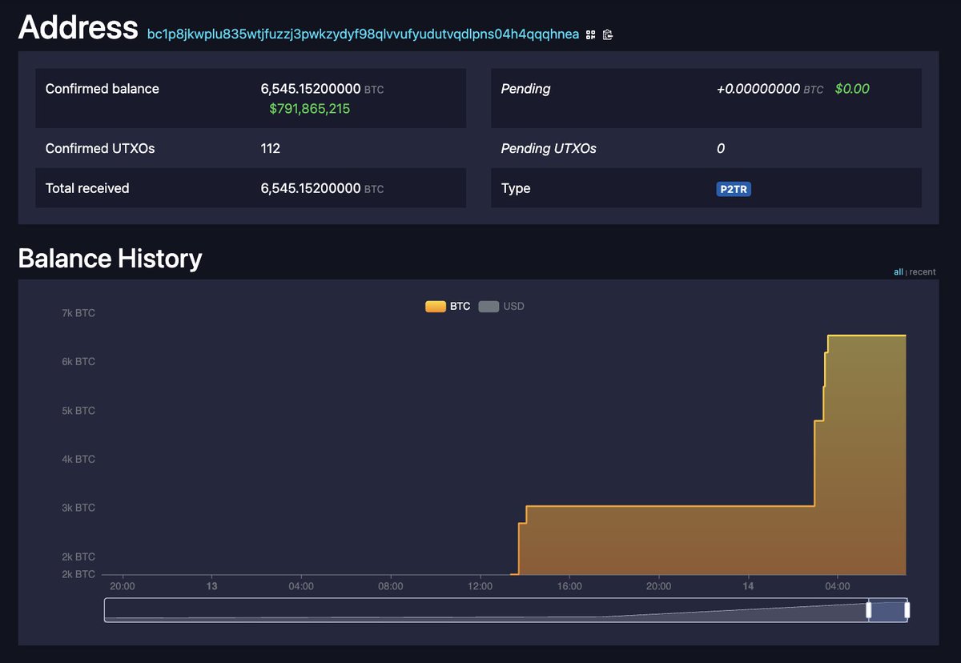Toggle the USD series visibility in the legend
The height and width of the screenshot is (663, 961).
click(x=513, y=306)
